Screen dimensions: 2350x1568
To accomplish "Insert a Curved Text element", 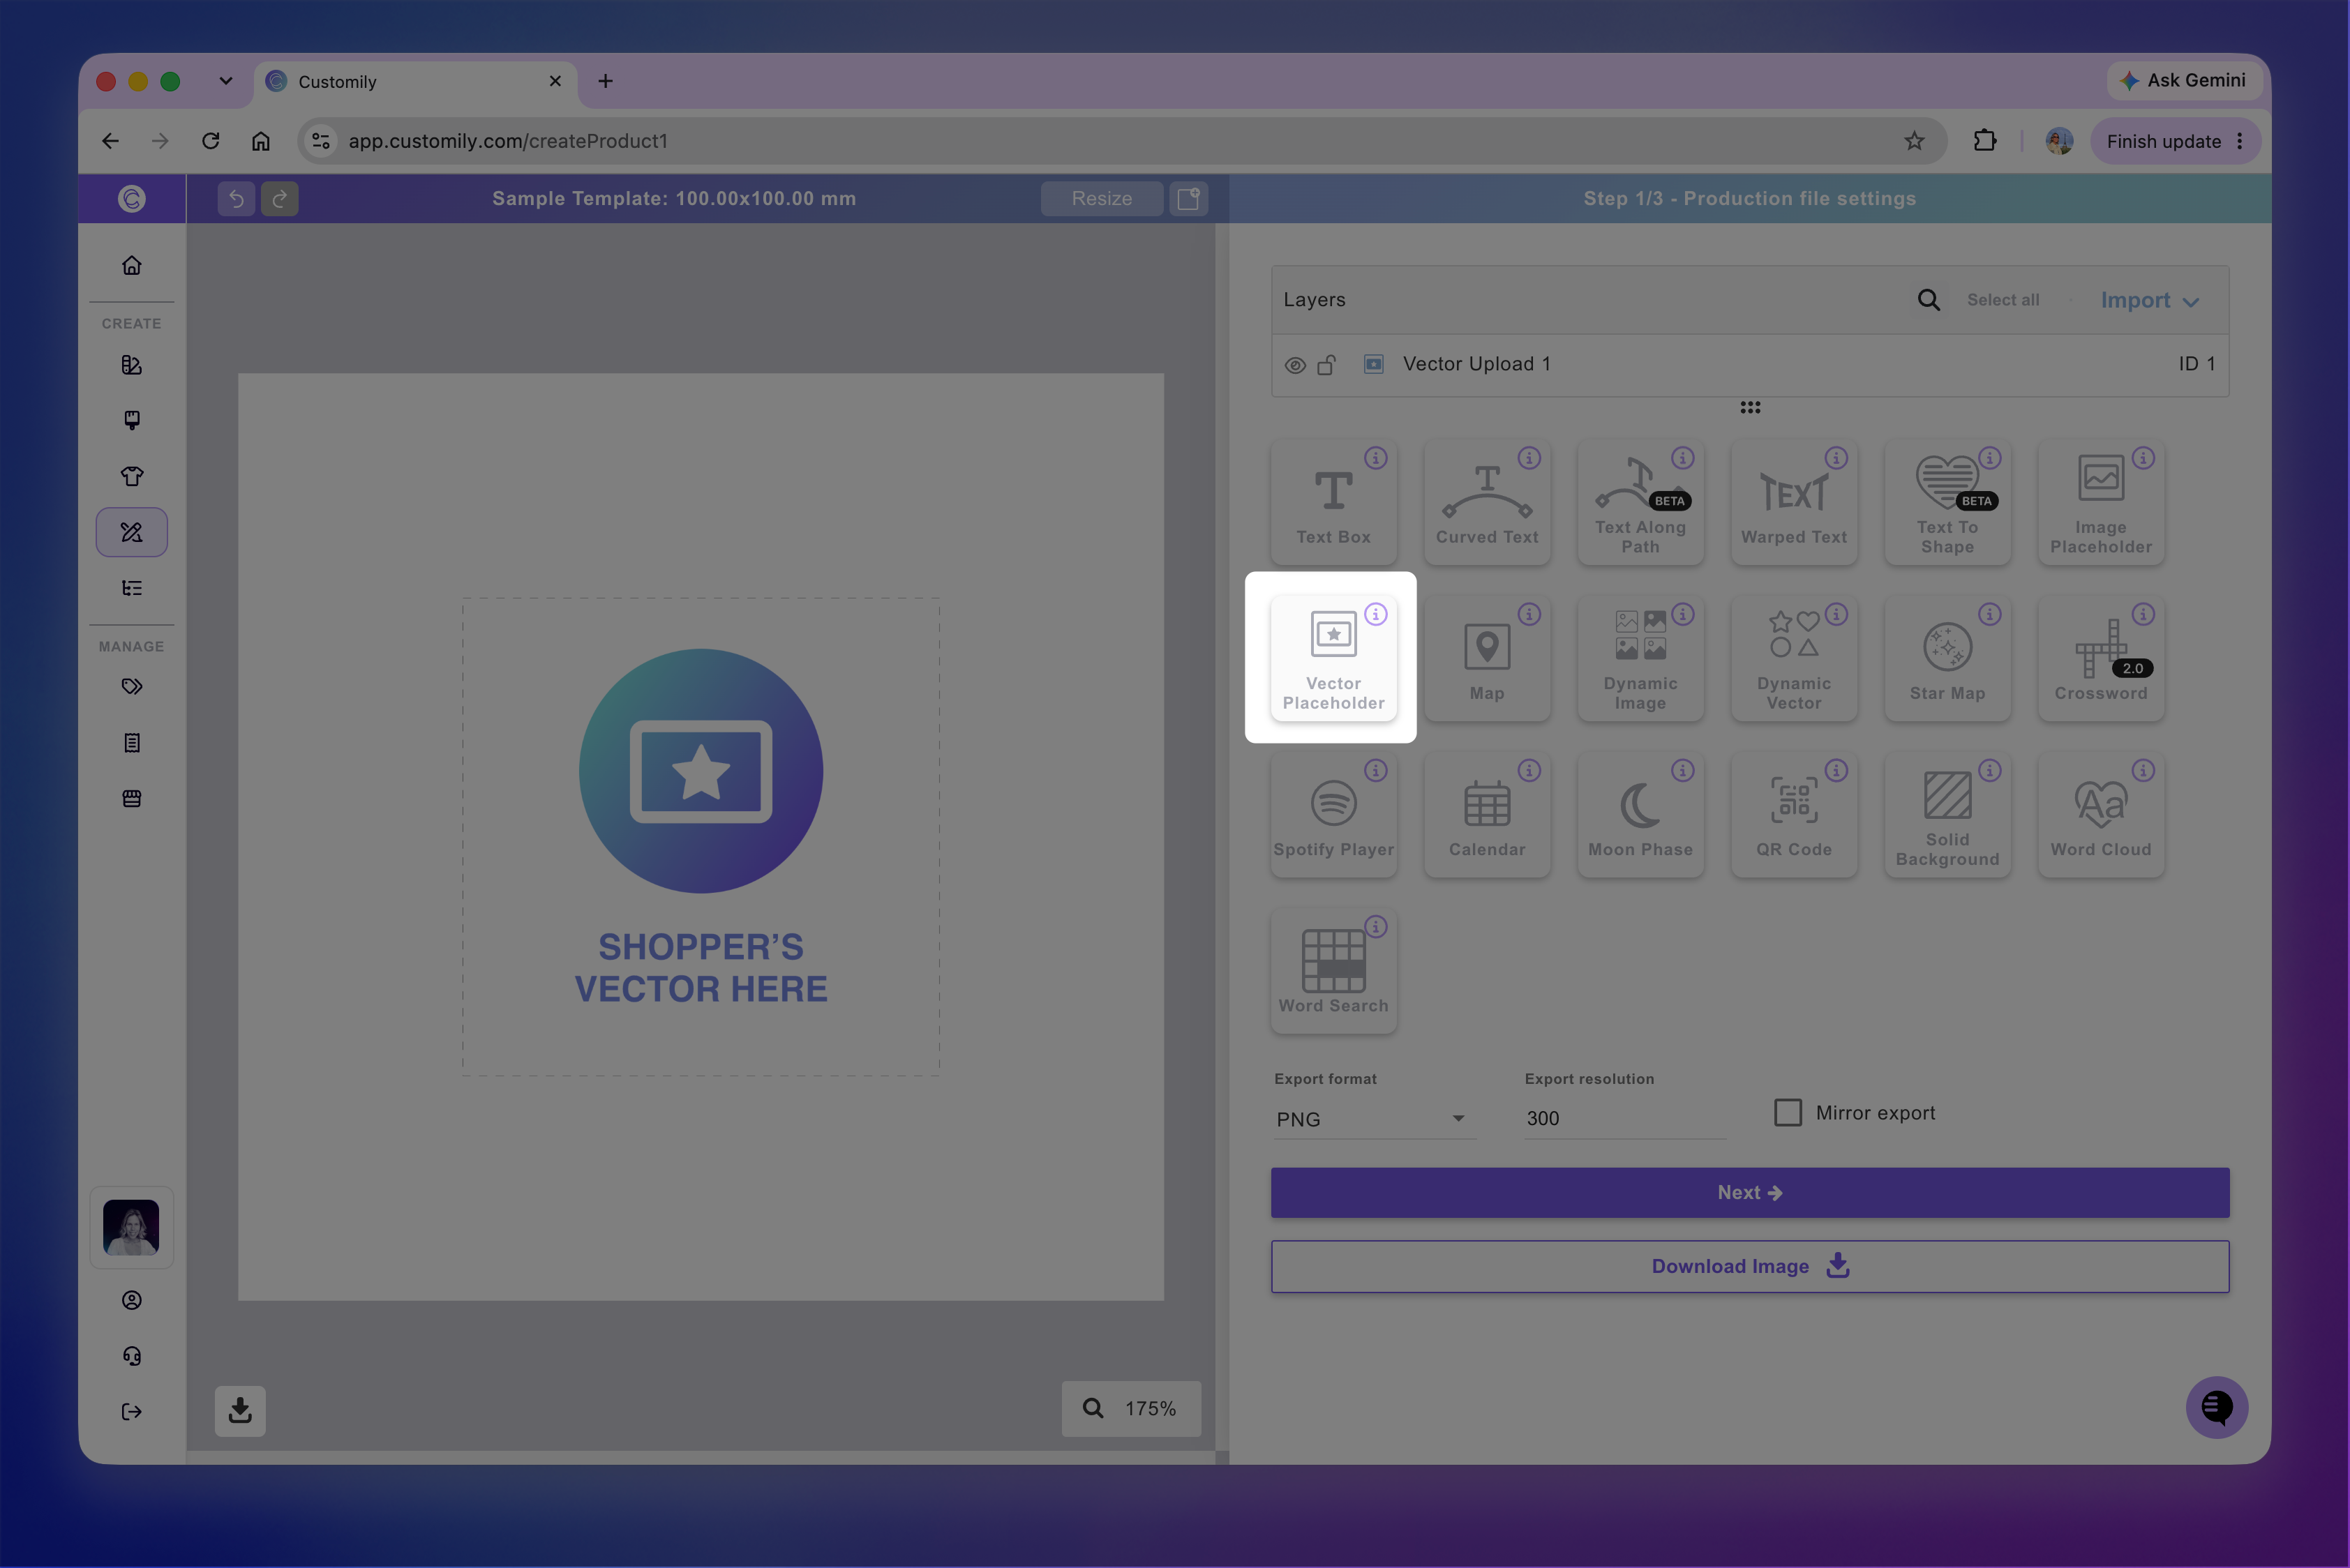I will (x=1487, y=502).
